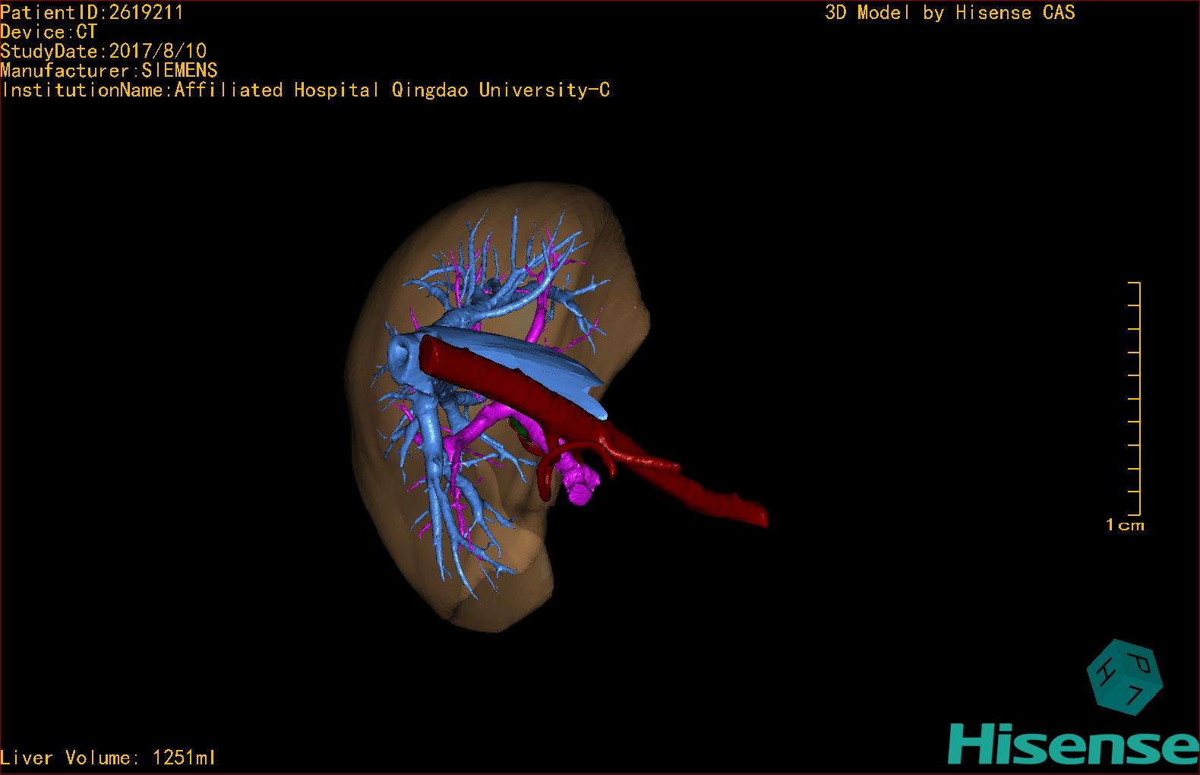Click the Liver Volume 1251ml readout

(108, 758)
